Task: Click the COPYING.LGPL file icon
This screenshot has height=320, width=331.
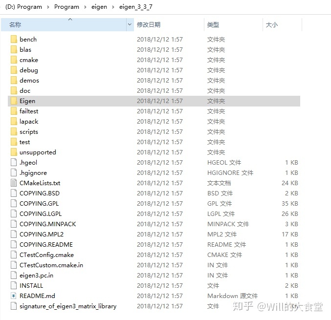Action: point(14,213)
